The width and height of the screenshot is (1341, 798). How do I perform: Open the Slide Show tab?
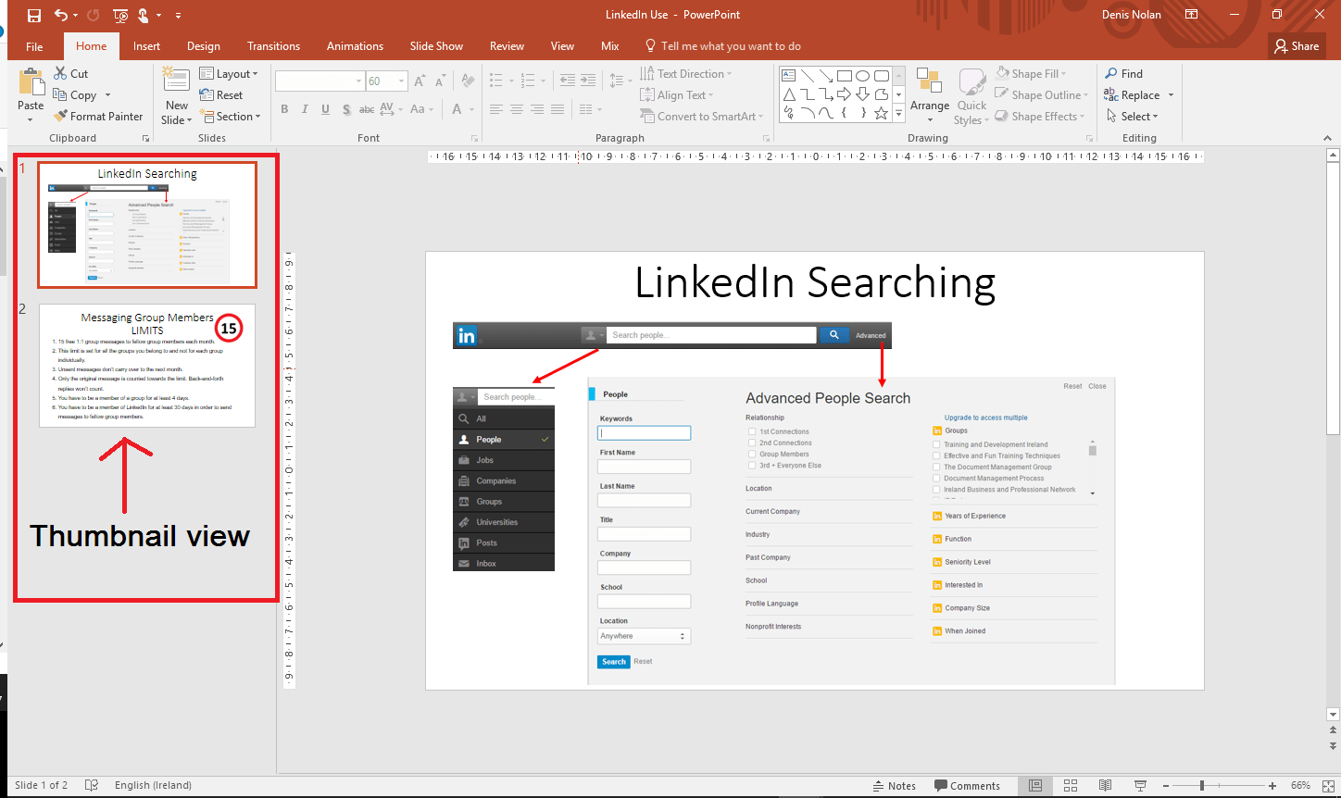[x=436, y=45]
